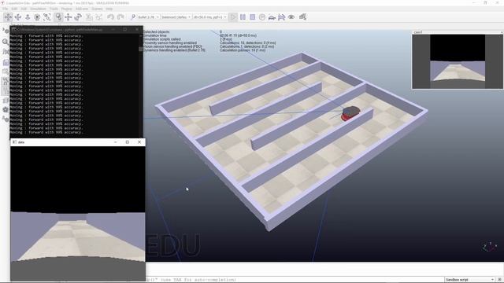Open the File menu
The width and height of the screenshot is (504, 283).
coord(6,9)
